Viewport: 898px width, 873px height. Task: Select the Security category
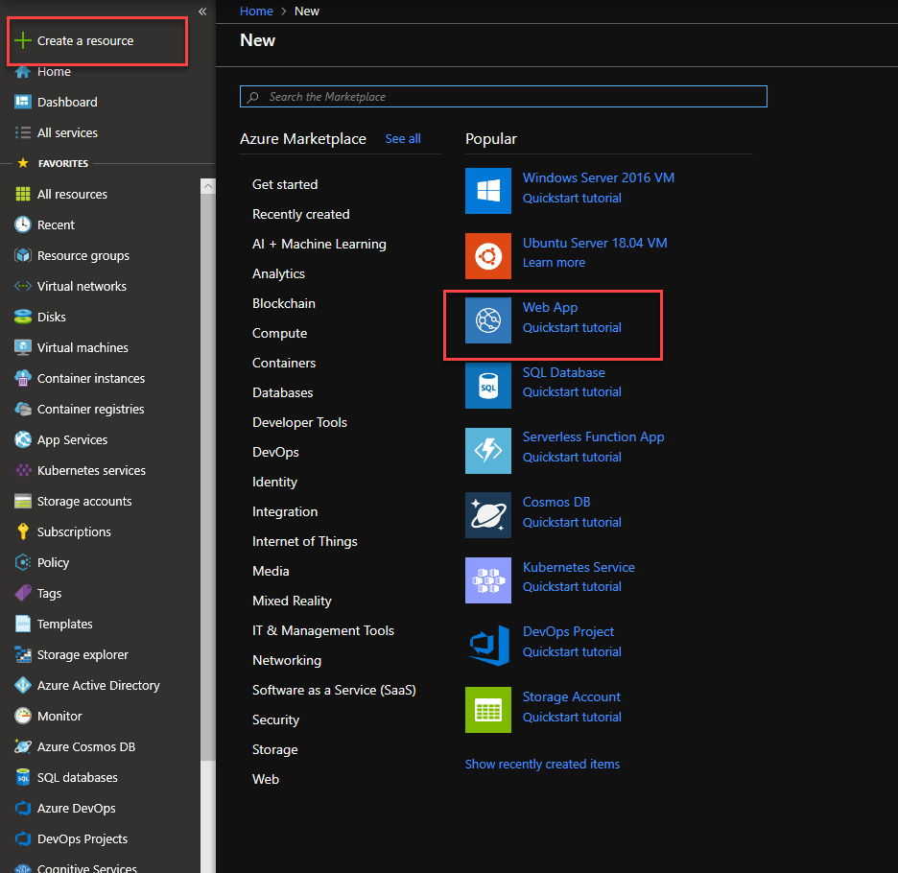click(x=275, y=720)
